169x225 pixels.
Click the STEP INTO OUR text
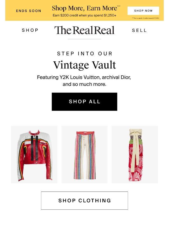point(84,53)
